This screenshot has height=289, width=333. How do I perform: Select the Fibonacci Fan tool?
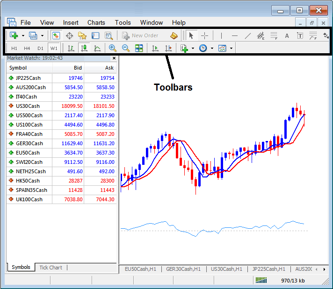coord(313,35)
